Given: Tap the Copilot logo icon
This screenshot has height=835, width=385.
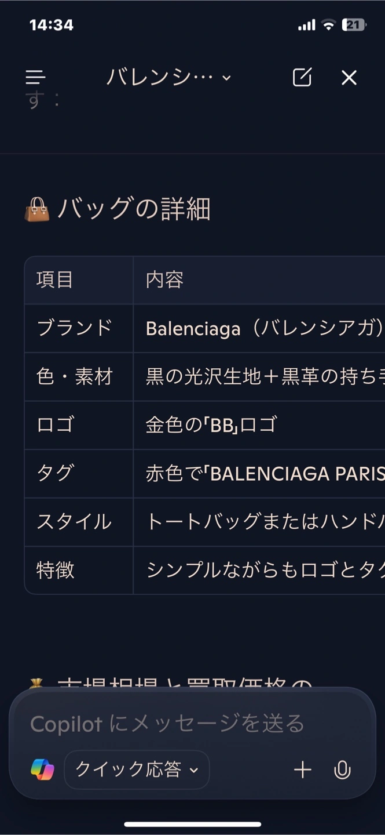Looking at the screenshot, I should (42, 769).
